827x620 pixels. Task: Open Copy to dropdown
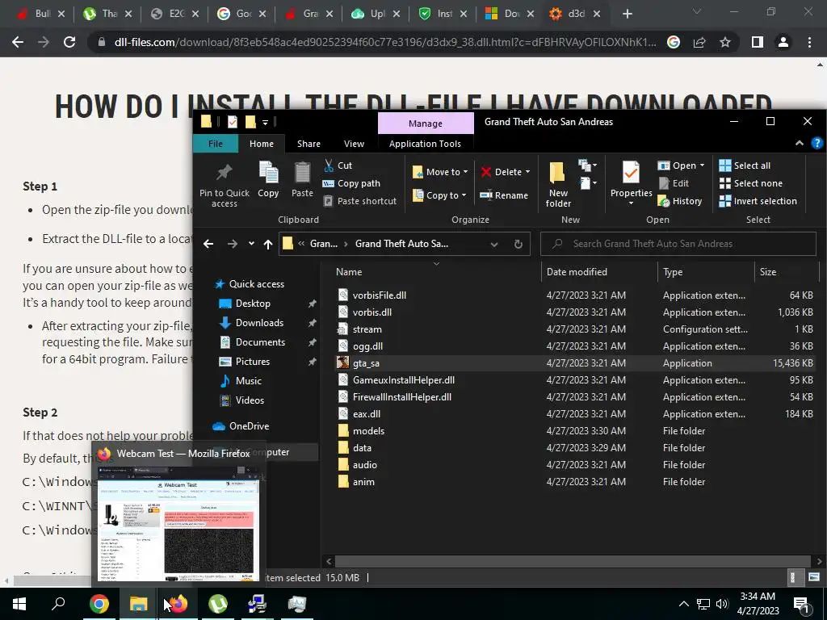point(440,195)
